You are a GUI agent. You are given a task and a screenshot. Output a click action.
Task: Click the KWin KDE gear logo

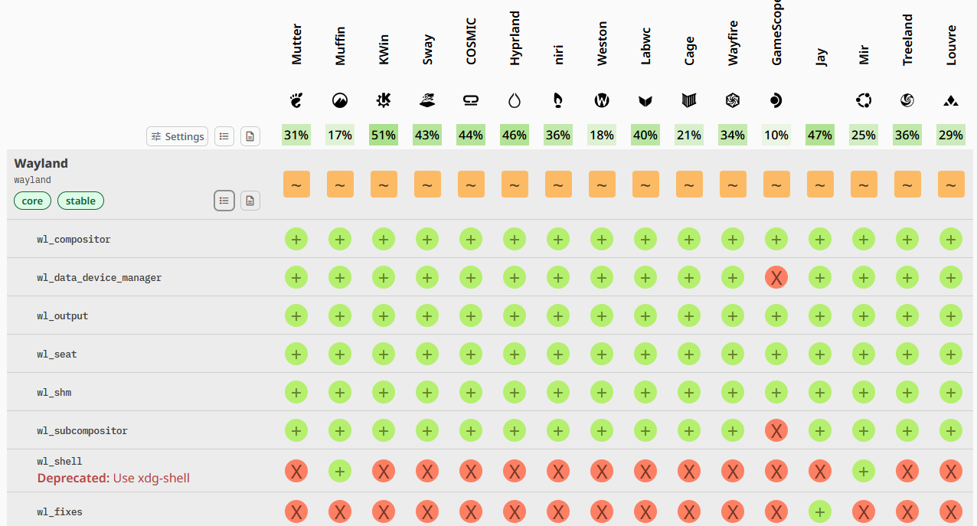click(384, 100)
